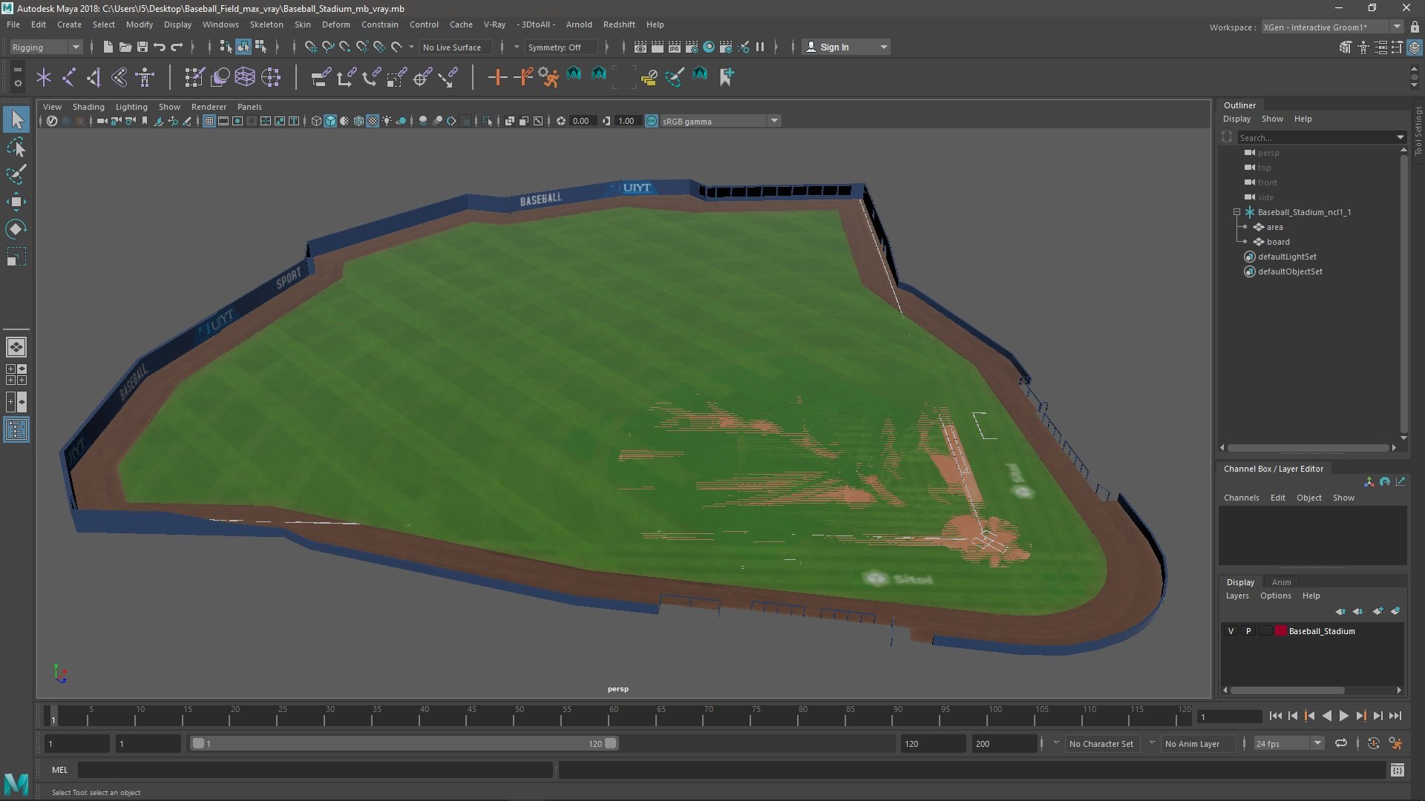Click the Open Scene folder icon
This screenshot has height=801, width=1425.
pyautogui.click(x=125, y=47)
